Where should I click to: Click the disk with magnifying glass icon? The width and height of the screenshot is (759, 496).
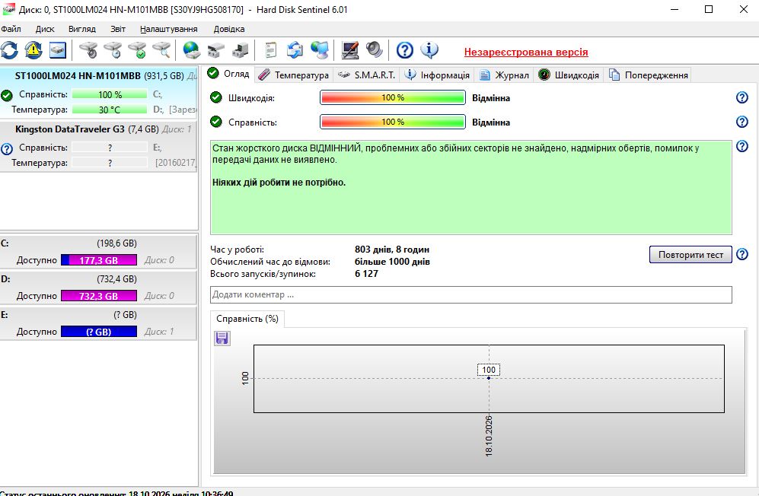[161, 50]
